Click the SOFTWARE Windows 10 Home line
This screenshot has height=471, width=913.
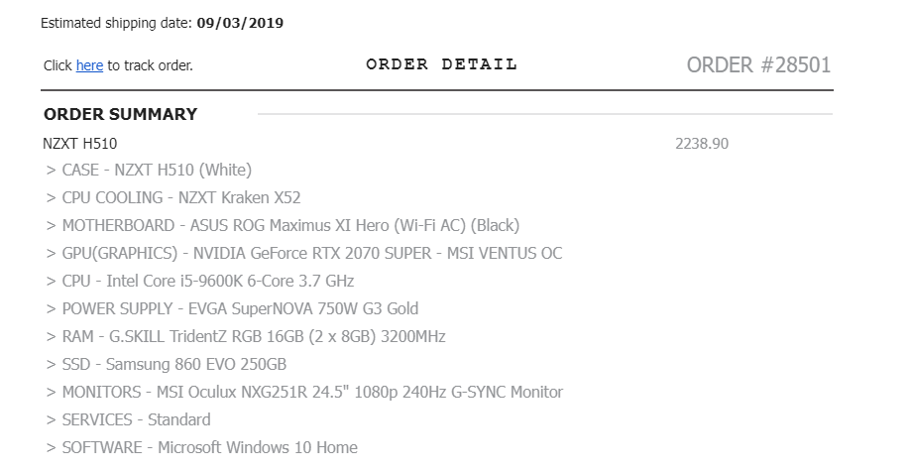(202, 447)
